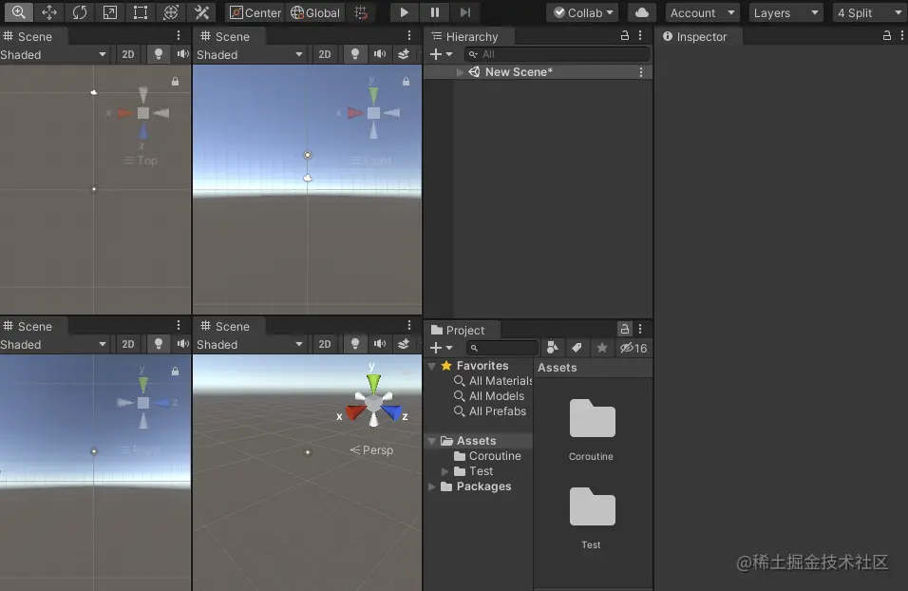The height and width of the screenshot is (591, 908).
Task: Open Shaded draw mode in bottom-left Scene
Action: pos(53,344)
